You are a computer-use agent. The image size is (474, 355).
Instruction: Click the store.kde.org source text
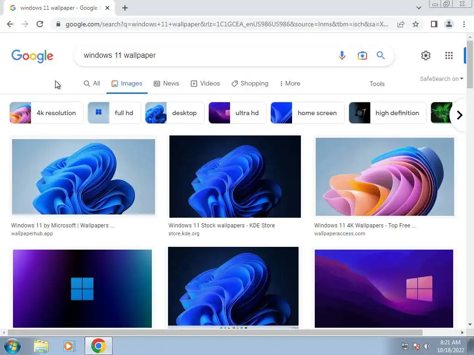(x=184, y=233)
